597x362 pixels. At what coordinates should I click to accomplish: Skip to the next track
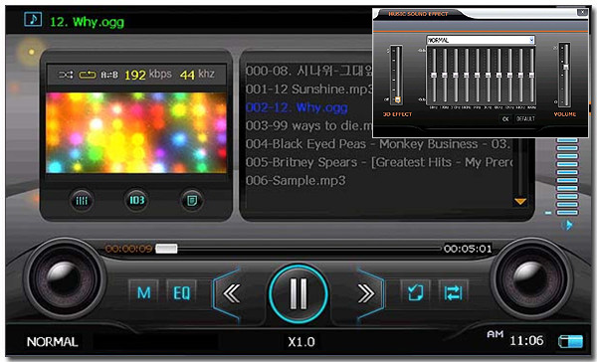(365, 293)
